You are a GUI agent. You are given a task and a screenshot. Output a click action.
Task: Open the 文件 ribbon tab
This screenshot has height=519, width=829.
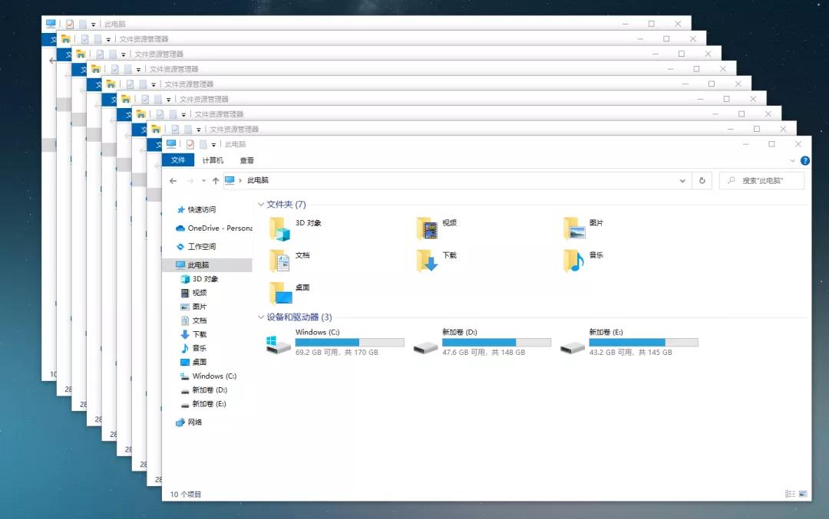pyautogui.click(x=178, y=160)
